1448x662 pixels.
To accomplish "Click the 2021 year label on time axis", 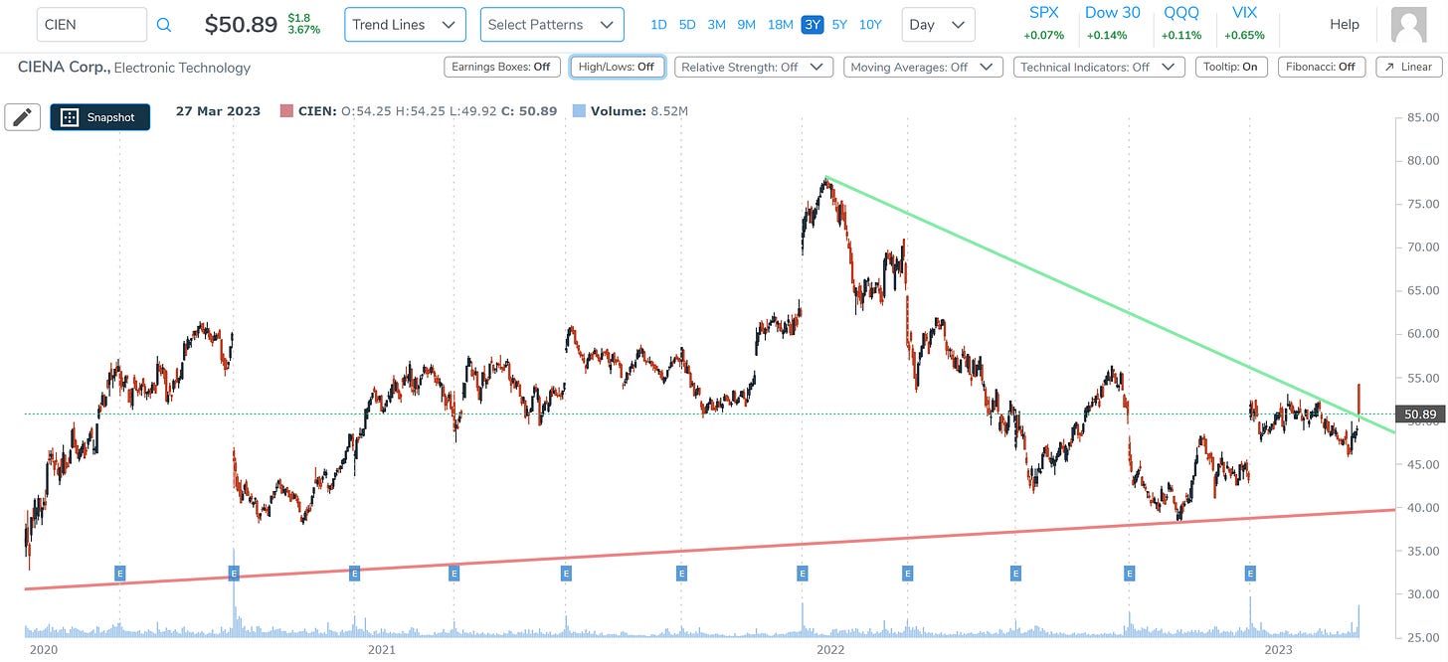I will click(x=381, y=649).
